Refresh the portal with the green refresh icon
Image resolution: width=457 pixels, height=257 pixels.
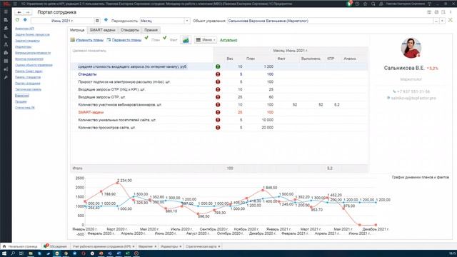tap(17, 20)
